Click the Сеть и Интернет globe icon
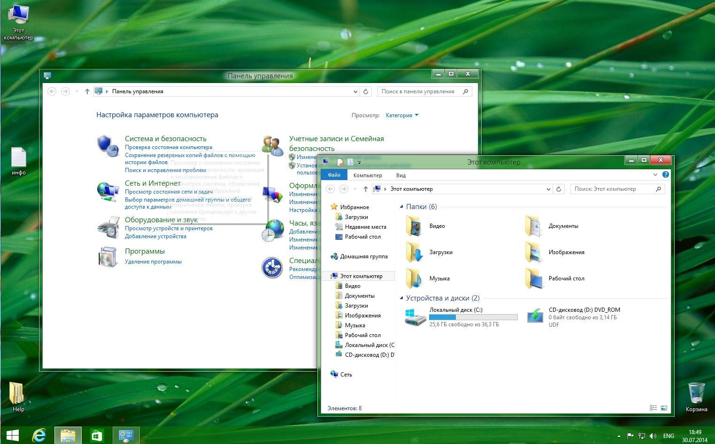The image size is (715, 444). pyautogui.click(x=108, y=191)
